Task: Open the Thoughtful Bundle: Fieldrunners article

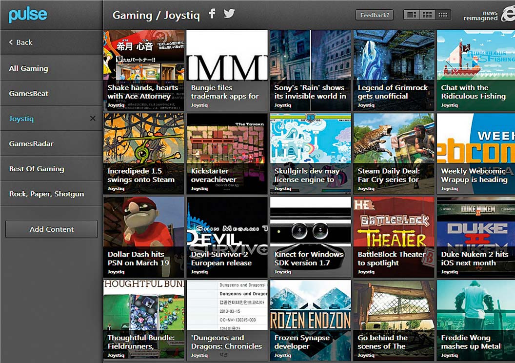Action: pyautogui.click(x=144, y=320)
